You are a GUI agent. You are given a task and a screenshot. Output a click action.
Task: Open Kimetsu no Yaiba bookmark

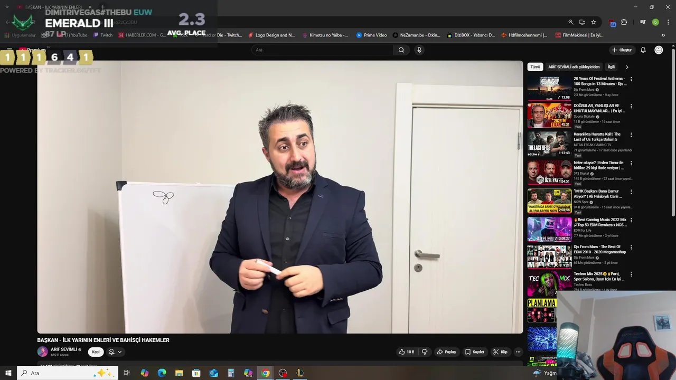[x=325, y=35]
